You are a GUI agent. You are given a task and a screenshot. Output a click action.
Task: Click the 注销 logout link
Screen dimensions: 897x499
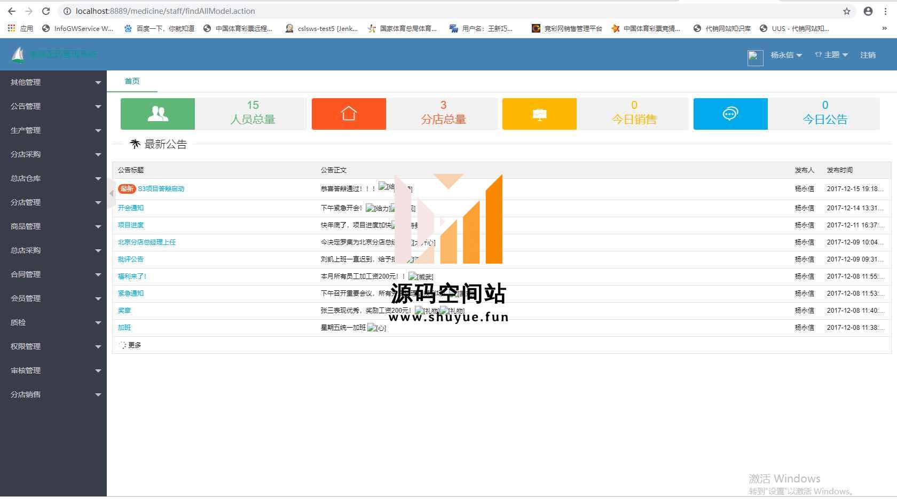pyautogui.click(x=868, y=55)
